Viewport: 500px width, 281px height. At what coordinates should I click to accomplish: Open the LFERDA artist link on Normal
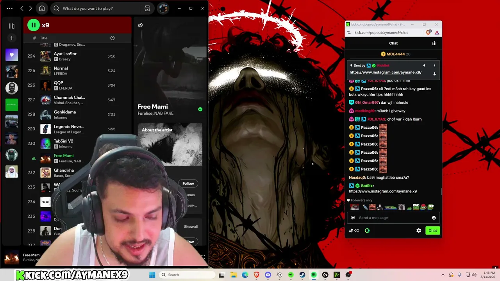[61, 74]
